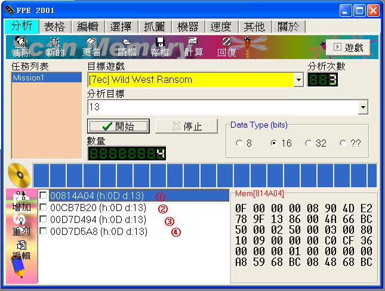Switch to the 抓圖 tab
The height and width of the screenshot is (291, 385).
[x=155, y=26]
